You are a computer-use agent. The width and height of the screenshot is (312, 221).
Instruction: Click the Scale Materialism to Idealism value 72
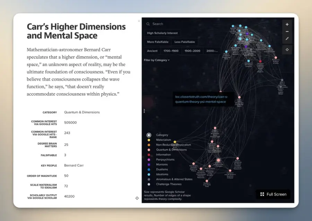tap(66, 186)
